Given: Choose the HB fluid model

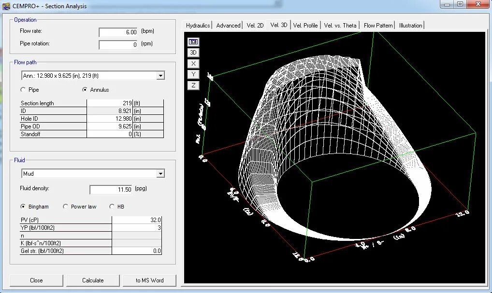Looking at the screenshot, I should (112, 207).
